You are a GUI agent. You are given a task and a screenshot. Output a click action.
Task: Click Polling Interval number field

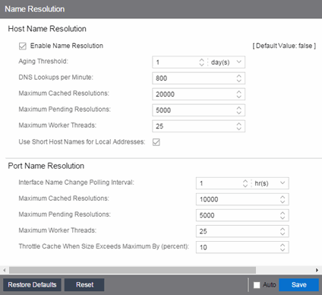219,183
